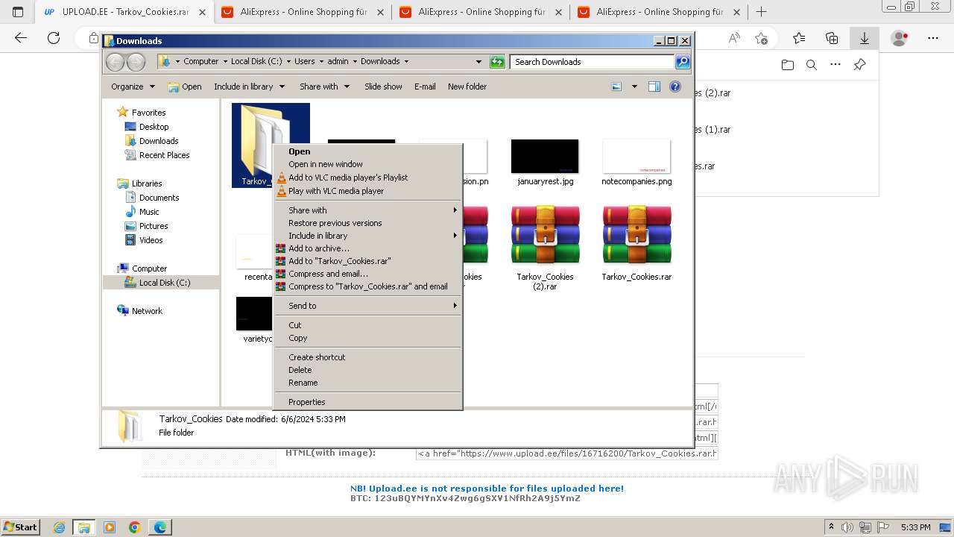The image size is (954, 537).
Task: Click Slide show in Explorer toolbar
Action: tap(383, 87)
